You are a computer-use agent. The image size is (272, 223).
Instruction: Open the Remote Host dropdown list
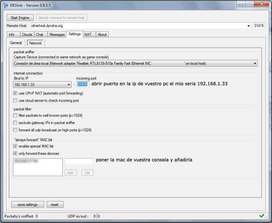248,26
